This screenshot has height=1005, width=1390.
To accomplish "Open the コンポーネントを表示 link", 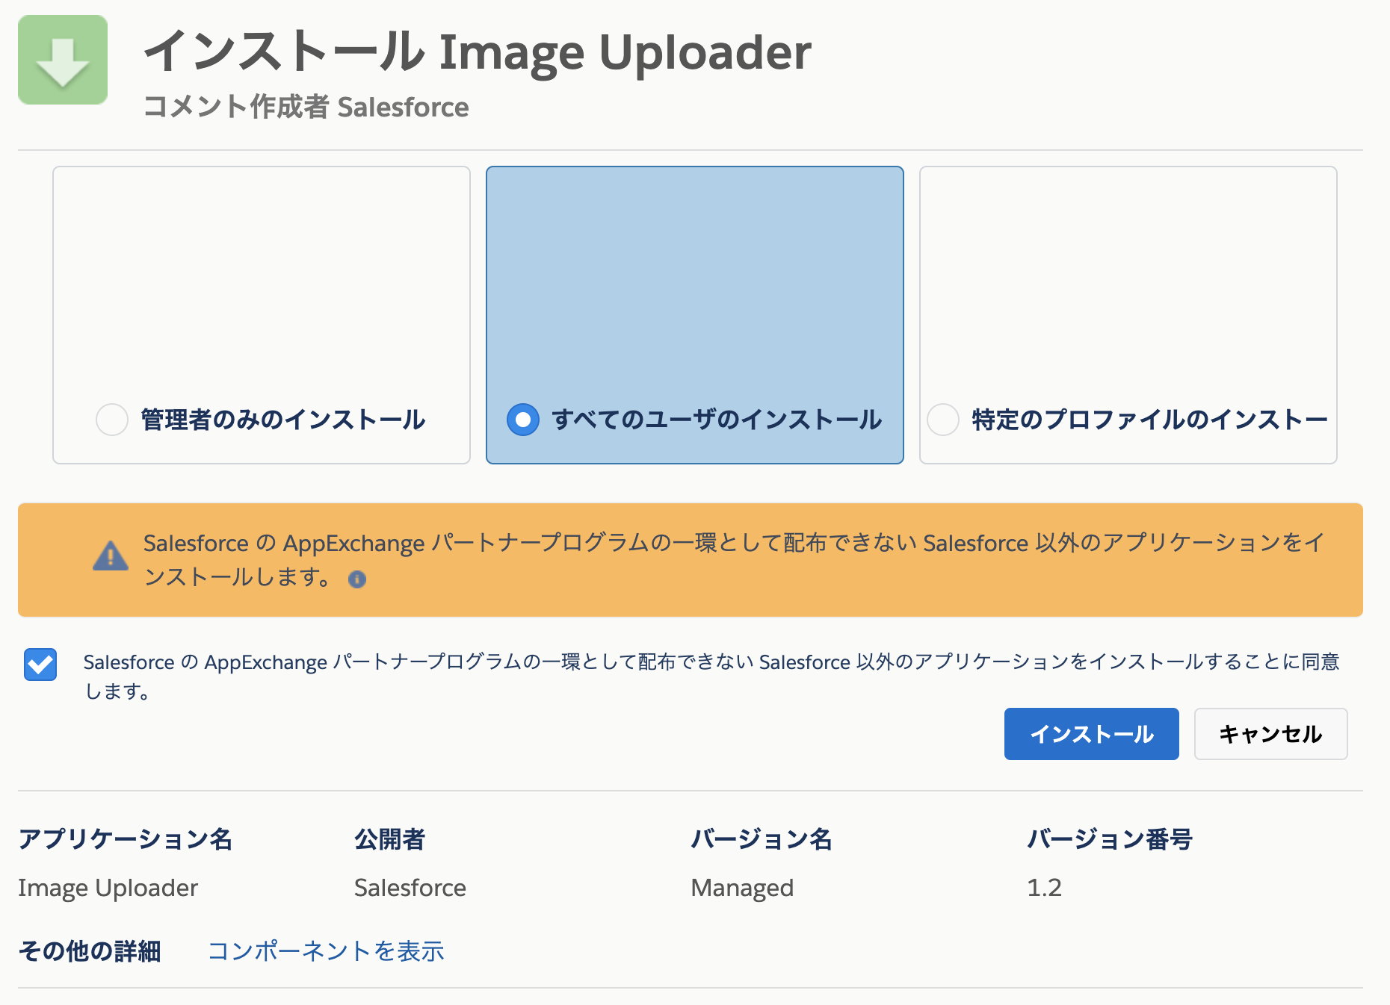I will click(x=326, y=951).
